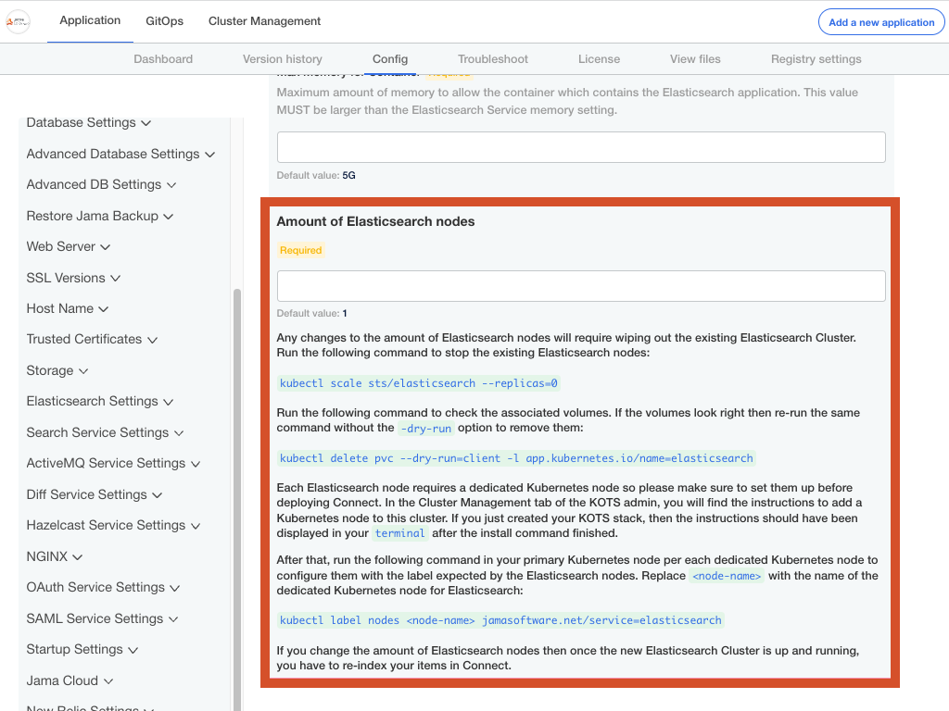Select the Config sub-tab
949x711 pixels.
(390, 59)
